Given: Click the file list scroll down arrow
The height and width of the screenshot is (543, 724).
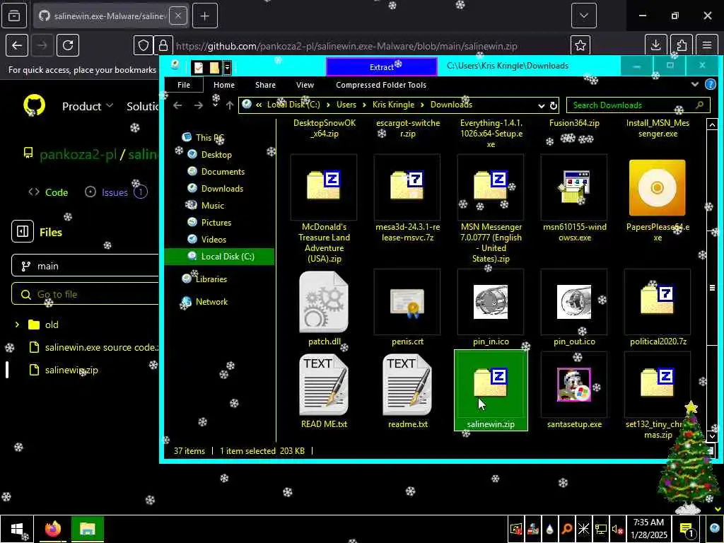Looking at the screenshot, I should 711,436.
